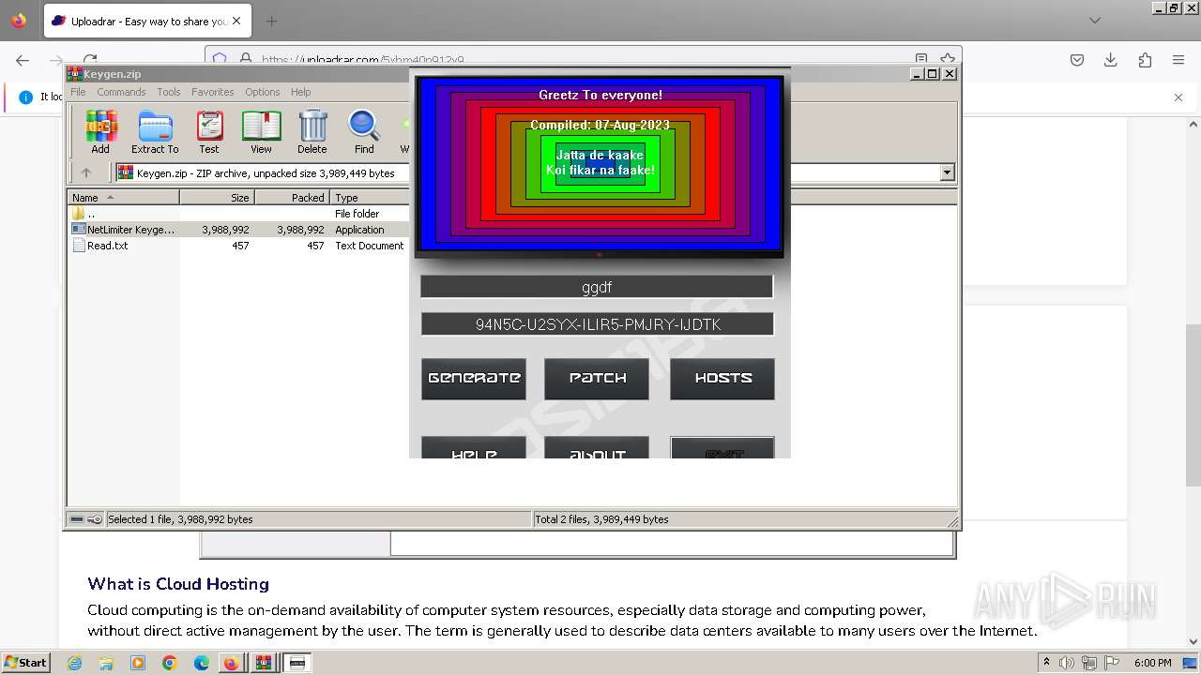Open the Firefox downloads icon
The width and height of the screenshot is (1201, 675).
(x=1111, y=60)
